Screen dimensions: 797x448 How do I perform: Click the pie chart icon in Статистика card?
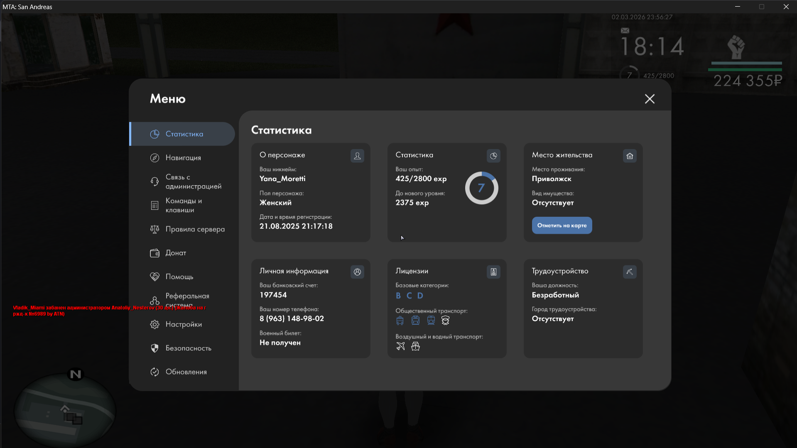pos(493,156)
